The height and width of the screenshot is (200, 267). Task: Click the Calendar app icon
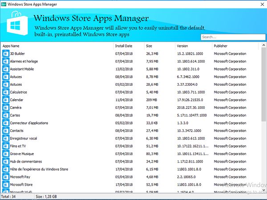click(x=6, y=100)
